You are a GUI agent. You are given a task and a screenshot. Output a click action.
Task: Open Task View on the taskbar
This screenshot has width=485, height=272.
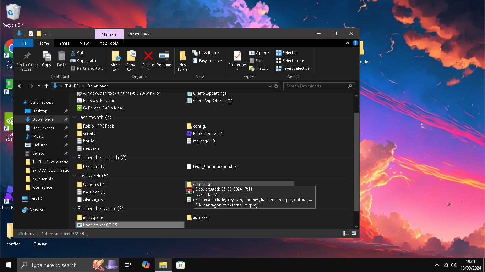(128, 265)
